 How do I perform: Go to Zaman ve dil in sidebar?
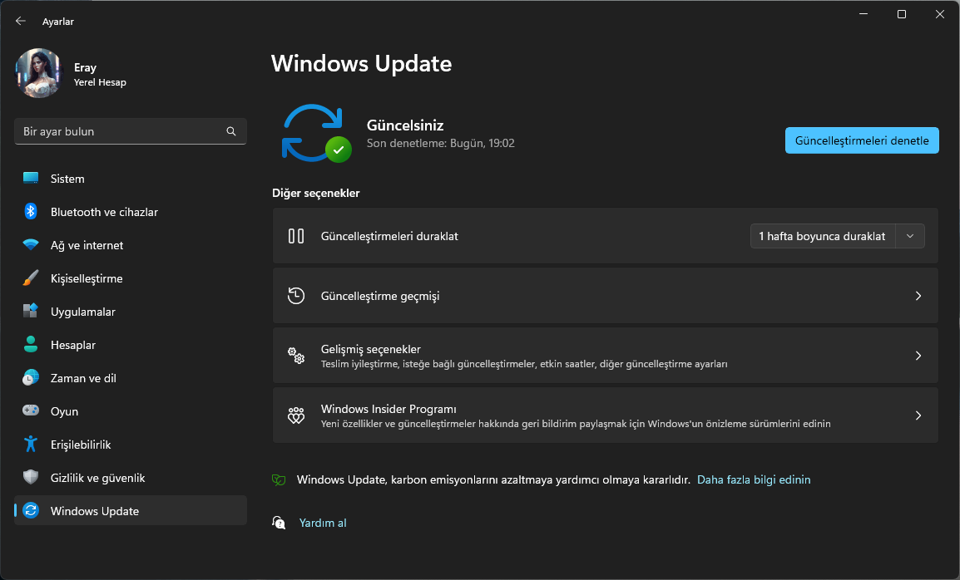(x=83, y=378)
